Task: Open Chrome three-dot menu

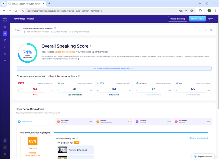Action: (215, 10)
